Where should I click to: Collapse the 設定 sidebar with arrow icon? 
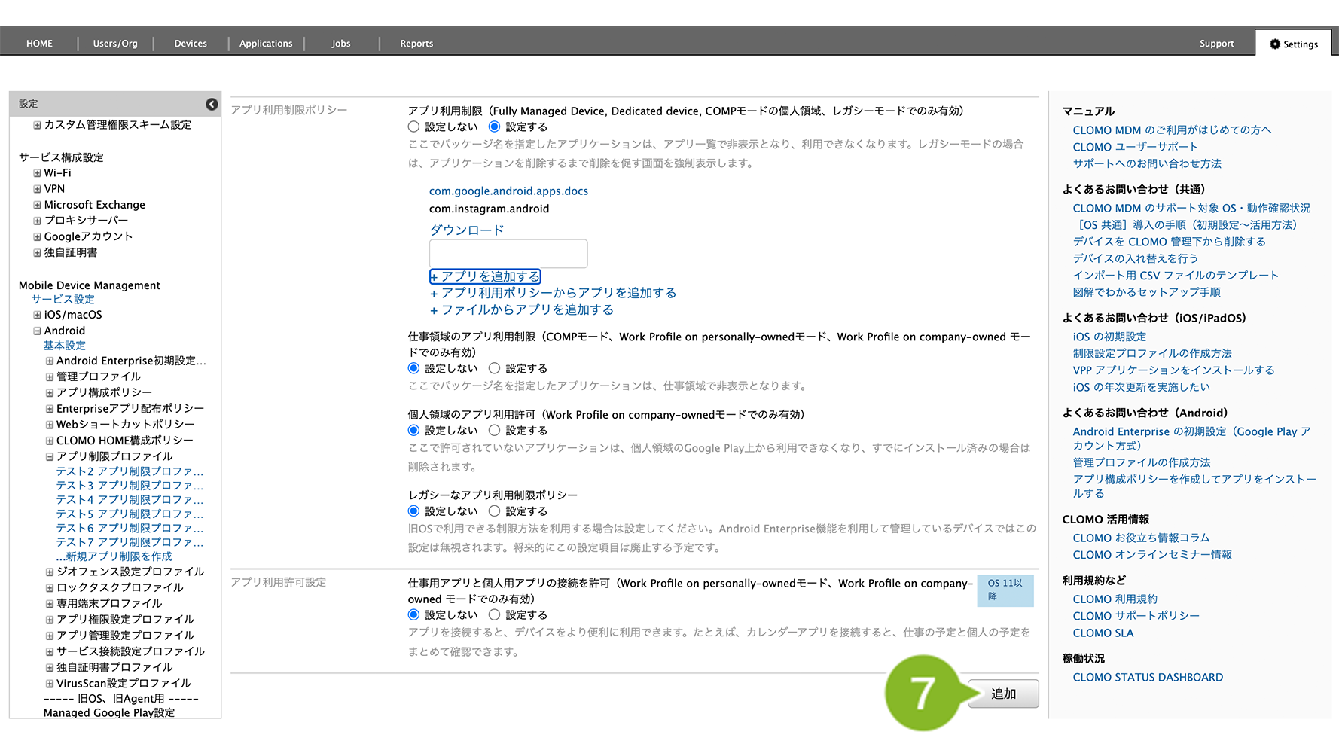tap(212, 104)
